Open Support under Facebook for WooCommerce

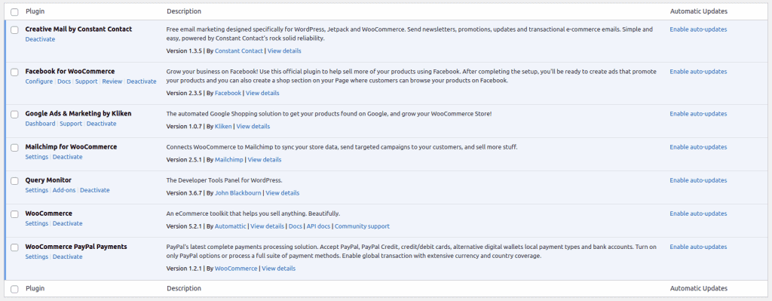coord(86,81)
